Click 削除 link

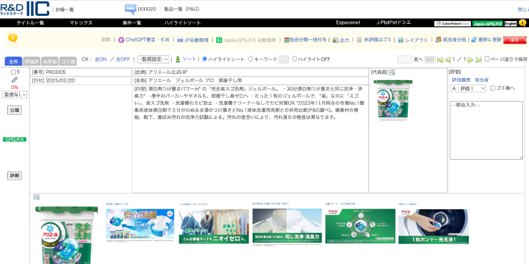[106, 40]
